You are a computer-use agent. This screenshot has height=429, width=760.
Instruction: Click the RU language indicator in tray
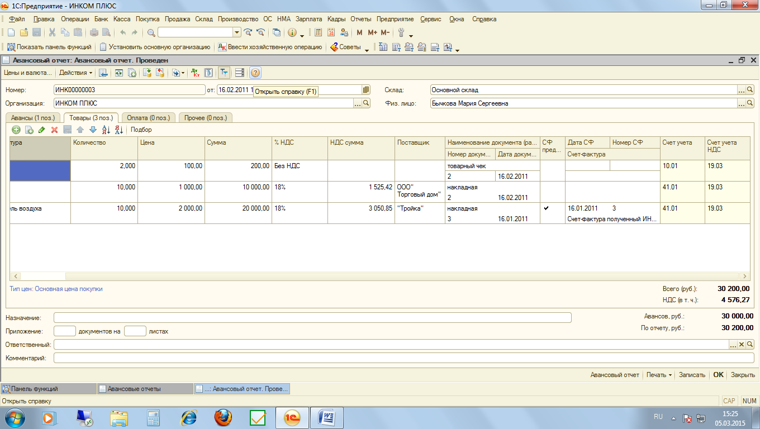(x=658, y=417)
